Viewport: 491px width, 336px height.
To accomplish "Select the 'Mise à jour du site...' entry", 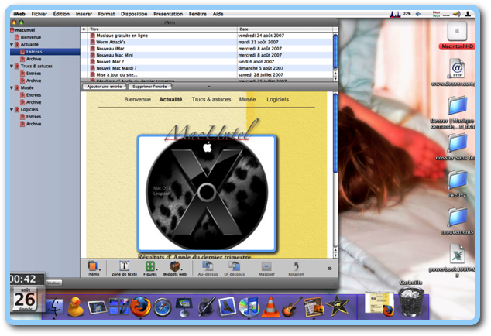I will [x=206, y=74].
